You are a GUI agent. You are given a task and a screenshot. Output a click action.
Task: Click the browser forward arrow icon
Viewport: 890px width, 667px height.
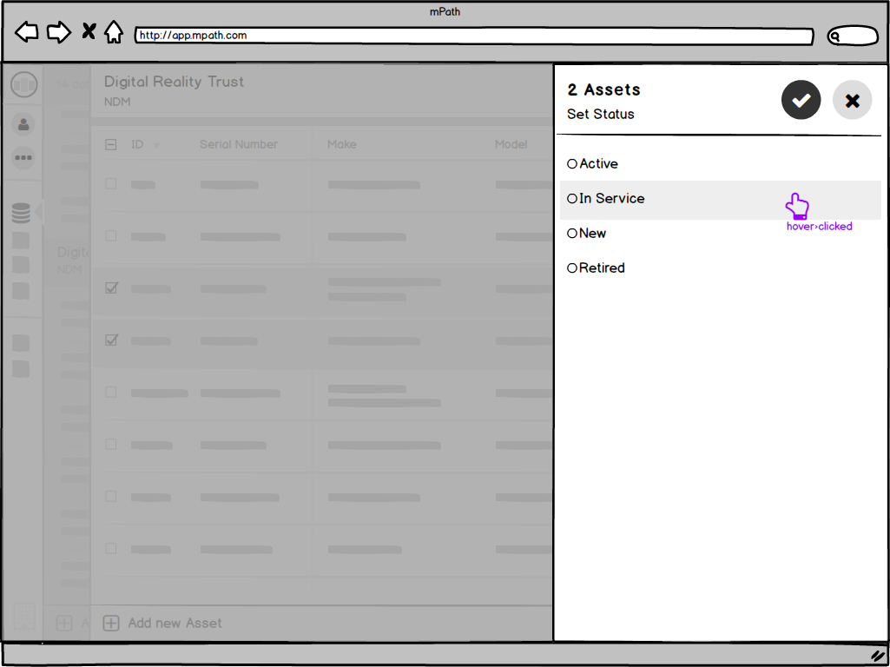[x=58, y=31]
